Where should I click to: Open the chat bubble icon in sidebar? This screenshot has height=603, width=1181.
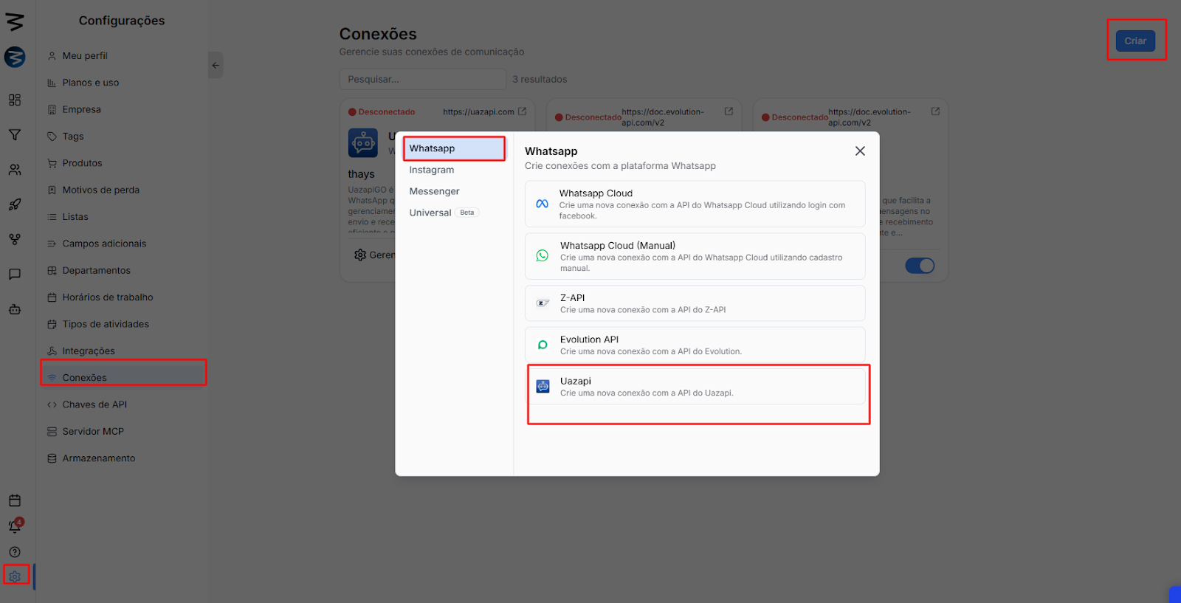[x=15, y=275]
